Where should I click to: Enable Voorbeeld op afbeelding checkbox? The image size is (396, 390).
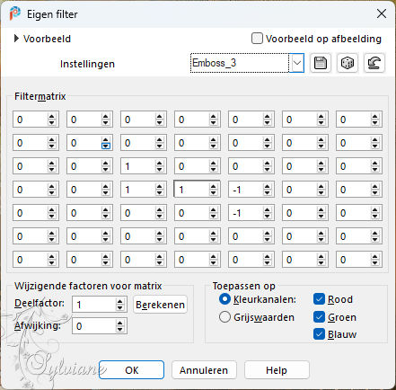tap(257, 39)
